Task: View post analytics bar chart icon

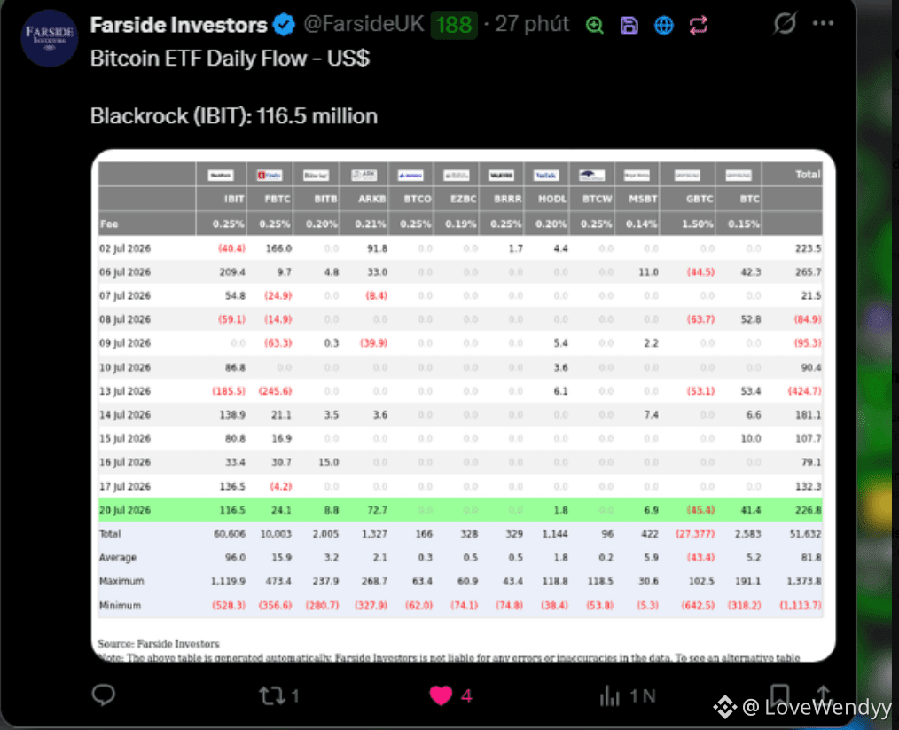Action: 609,695
